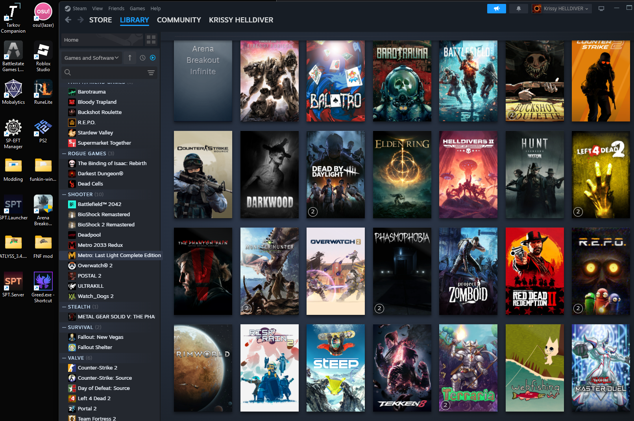
Task: Open the Webfishing cover art
Action: [x=535, y=368]
